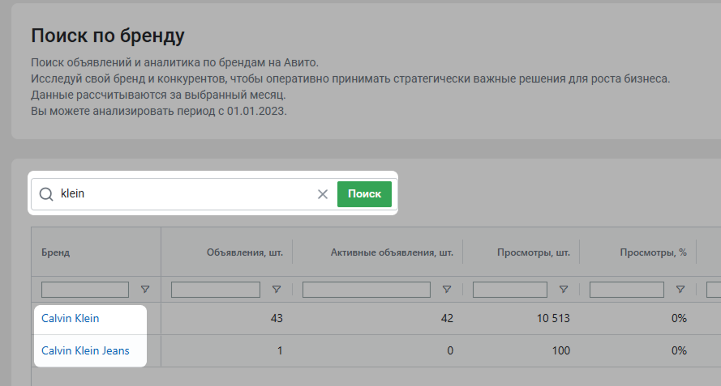Open the Calvin Klein brand link
This screenshot has height=386, width=721.
coord(71,319)
